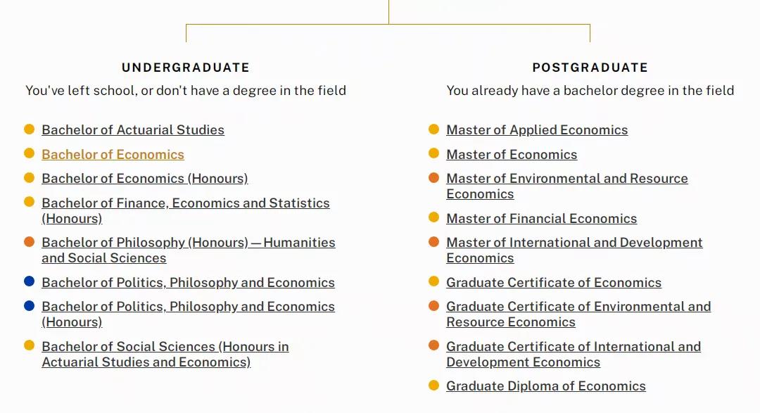Open the Master of Economics link
The image size is (760, 413).
coord(512,155)
